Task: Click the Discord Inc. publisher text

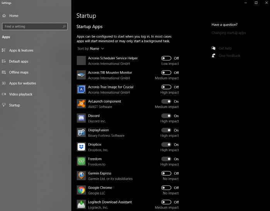Action: 97,121
